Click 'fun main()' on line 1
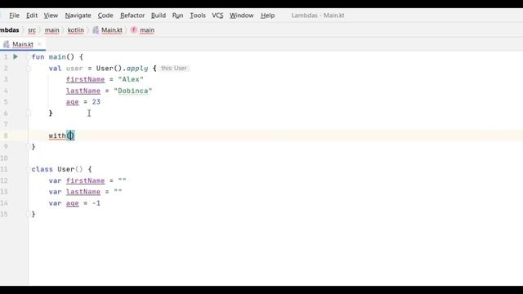The height and width of the screenshot is (294, 523). [x=53, y=57]
